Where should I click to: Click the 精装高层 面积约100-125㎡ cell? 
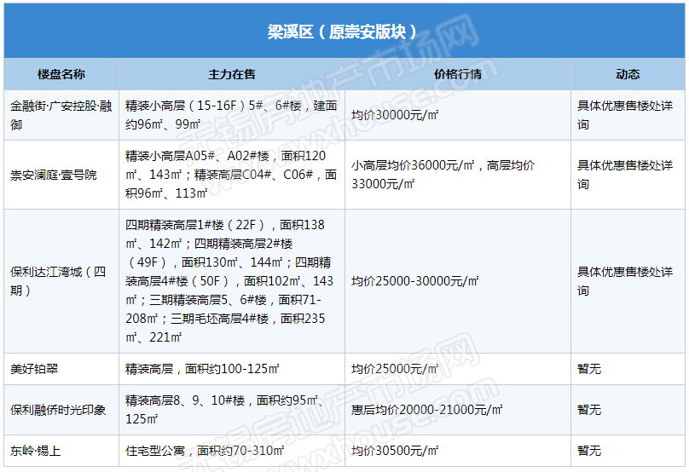click(x=203, y=369)
